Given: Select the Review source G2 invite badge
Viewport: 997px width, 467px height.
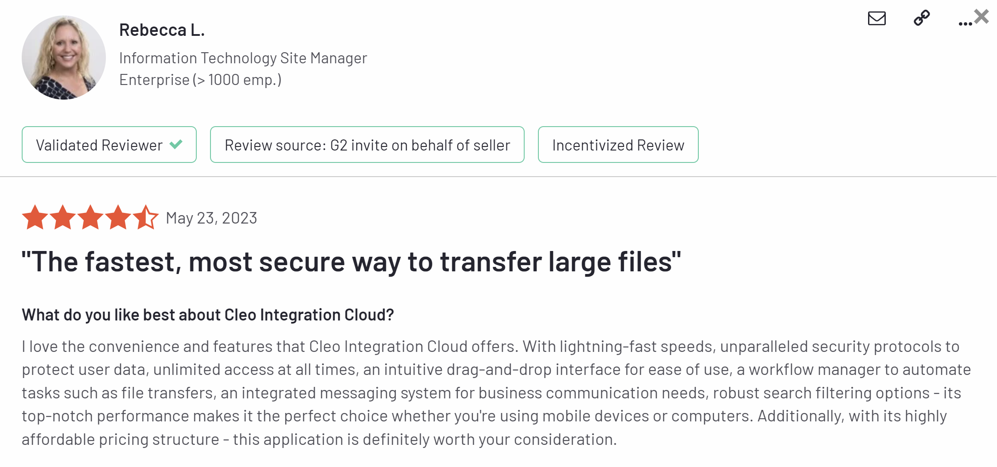Looking at the screenshot, I should click(367, 145).
